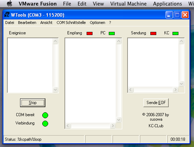Click the 2006-2007 by susowa copyright text

pyautogui.click(x=156, y=117)
